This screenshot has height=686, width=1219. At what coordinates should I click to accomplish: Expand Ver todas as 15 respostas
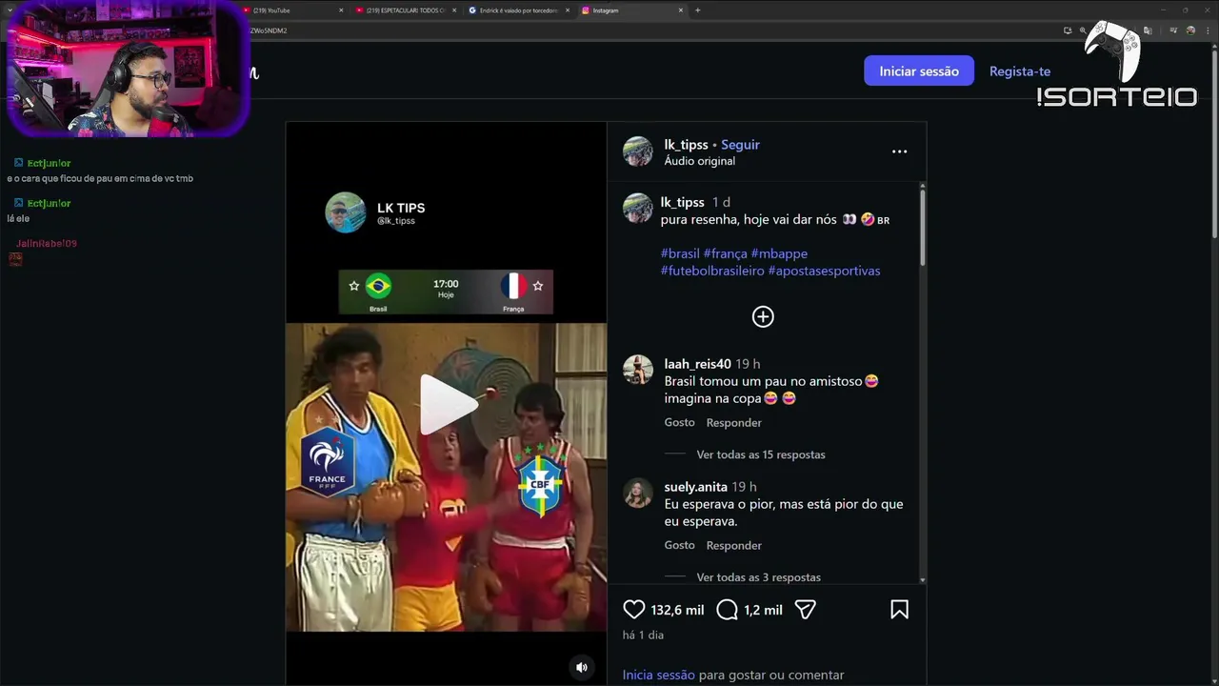coord(761,454)
